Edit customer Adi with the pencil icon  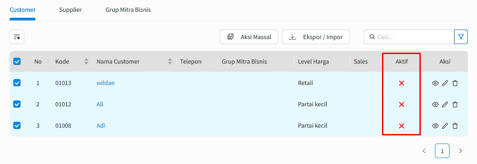445,125
